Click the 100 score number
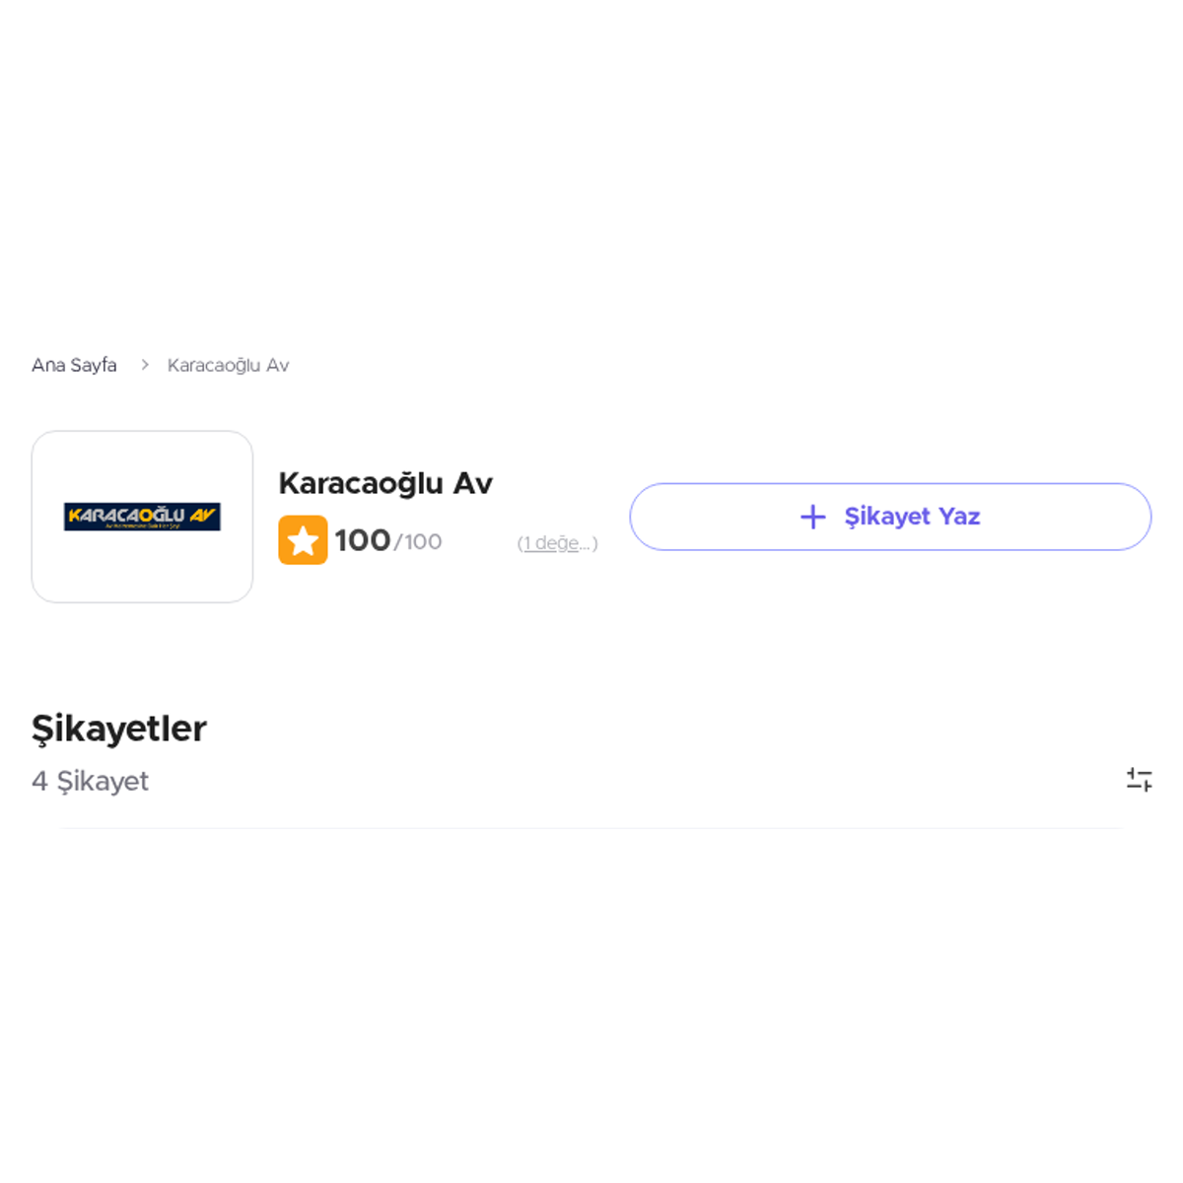 pyautogui.click(x=362, y=540)
